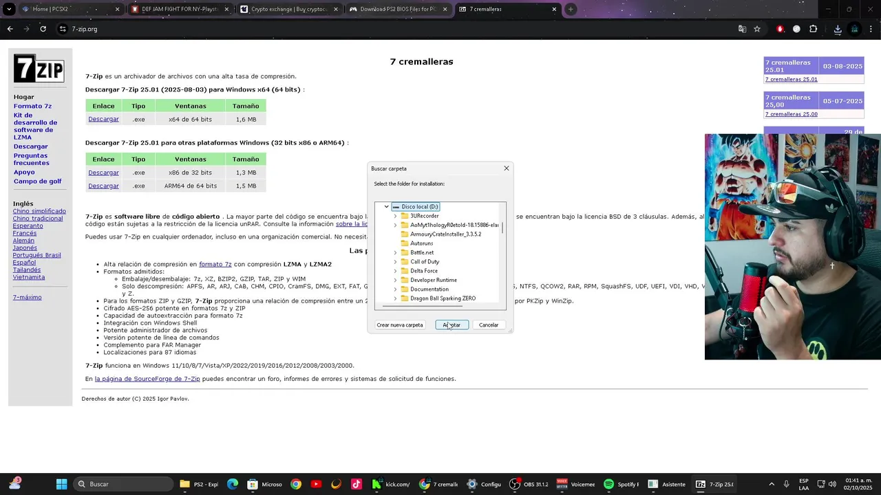
Task: Bookmark this page with the star icon
Action: [757, 29]
